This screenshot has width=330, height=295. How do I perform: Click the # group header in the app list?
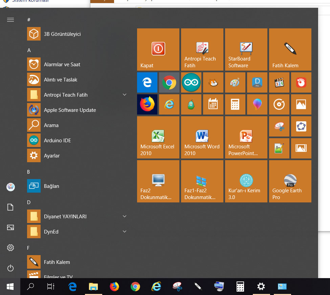(x=29, y=20)
